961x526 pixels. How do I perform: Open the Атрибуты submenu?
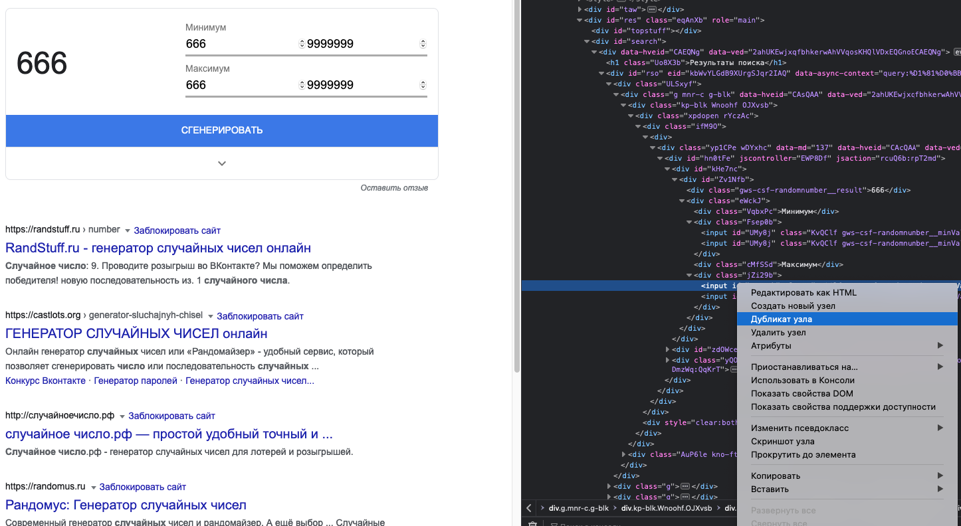(x=847, y=345)
